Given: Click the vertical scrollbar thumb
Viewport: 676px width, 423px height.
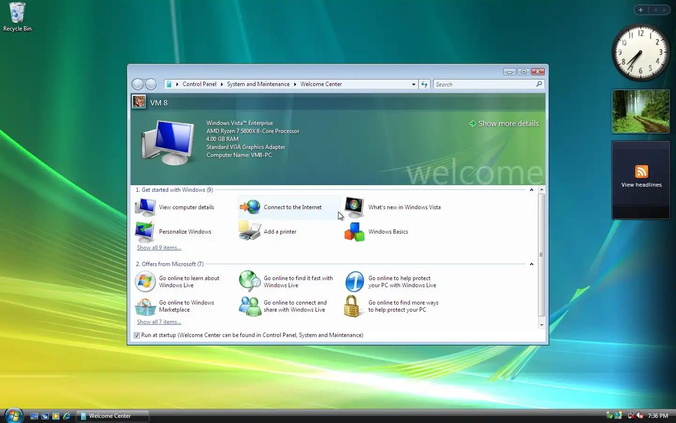Looking at the screenshot, I should click(x=542, y=254).
